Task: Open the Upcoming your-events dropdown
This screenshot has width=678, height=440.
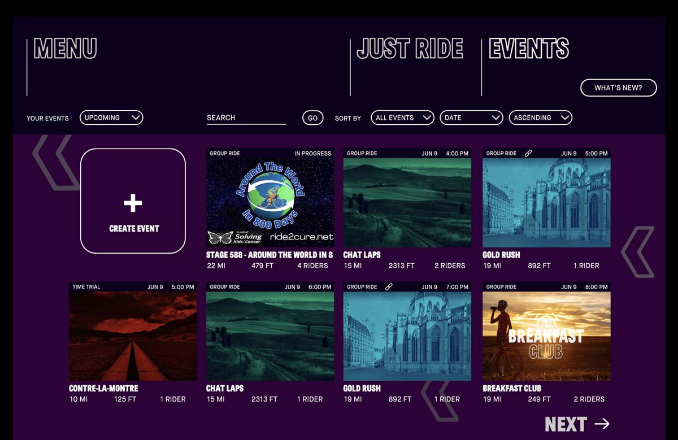Action: pyautogui.click(x=111, y=117)
